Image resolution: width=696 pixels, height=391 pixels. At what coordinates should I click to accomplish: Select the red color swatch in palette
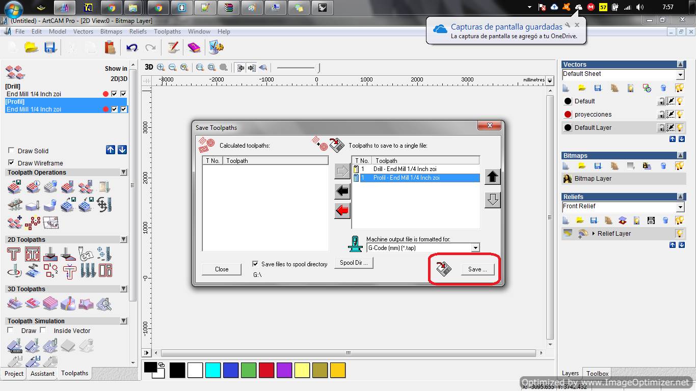click(x=266, y=370)
